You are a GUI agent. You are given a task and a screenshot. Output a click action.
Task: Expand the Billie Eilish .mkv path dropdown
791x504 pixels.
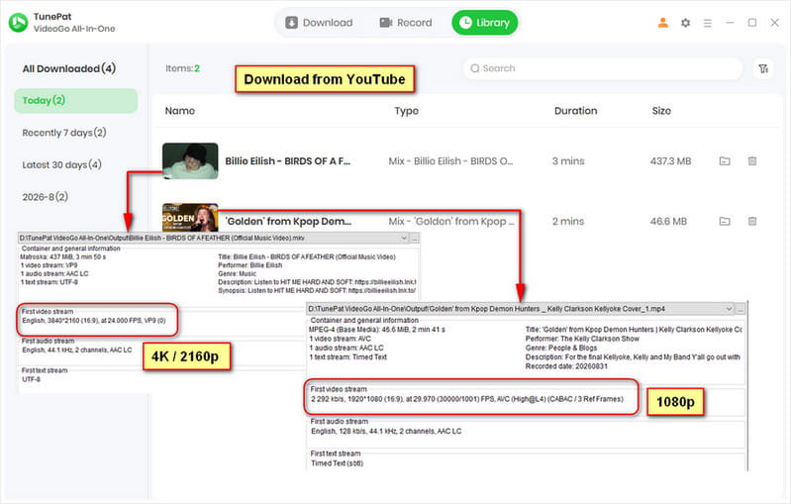coord(404,238)
